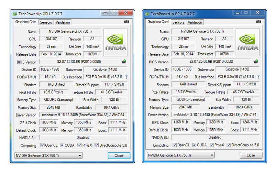Click 16 / 40 ROPs/TMUs value, left window

50,77
